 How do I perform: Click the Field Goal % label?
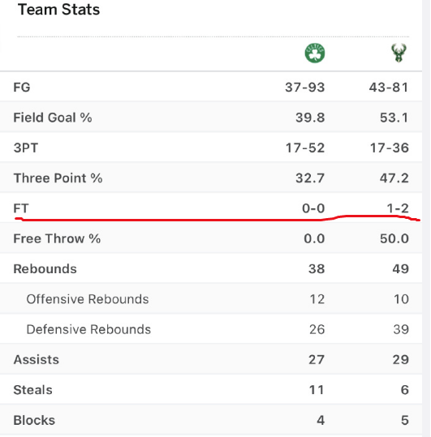point(53,118)
